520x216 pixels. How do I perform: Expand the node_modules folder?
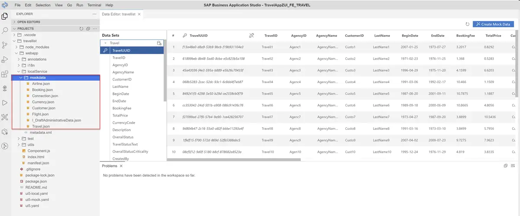pos(17,47)
